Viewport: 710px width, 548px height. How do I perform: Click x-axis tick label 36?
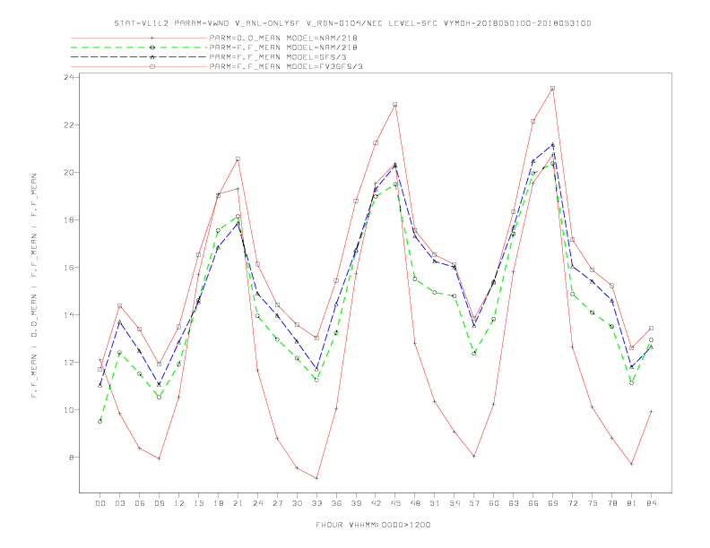[x=336, y=503]
